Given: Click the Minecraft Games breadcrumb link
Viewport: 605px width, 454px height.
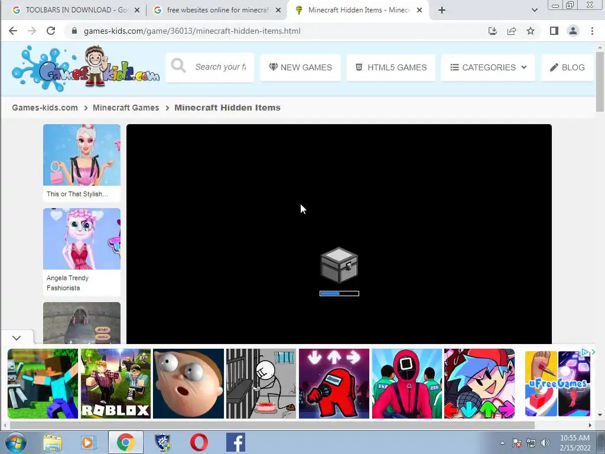Looking at the screenshot, I should tap(126, 108).
